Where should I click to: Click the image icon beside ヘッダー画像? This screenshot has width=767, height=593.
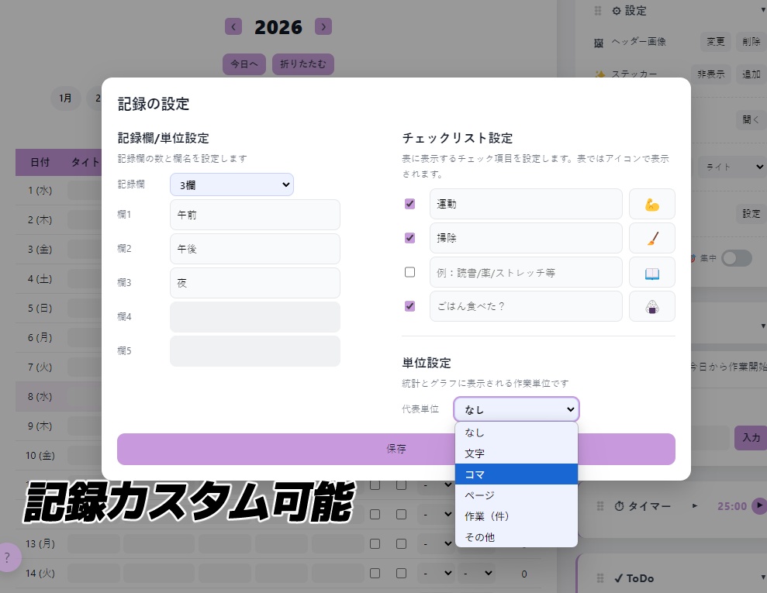click(x=598, y=43)
